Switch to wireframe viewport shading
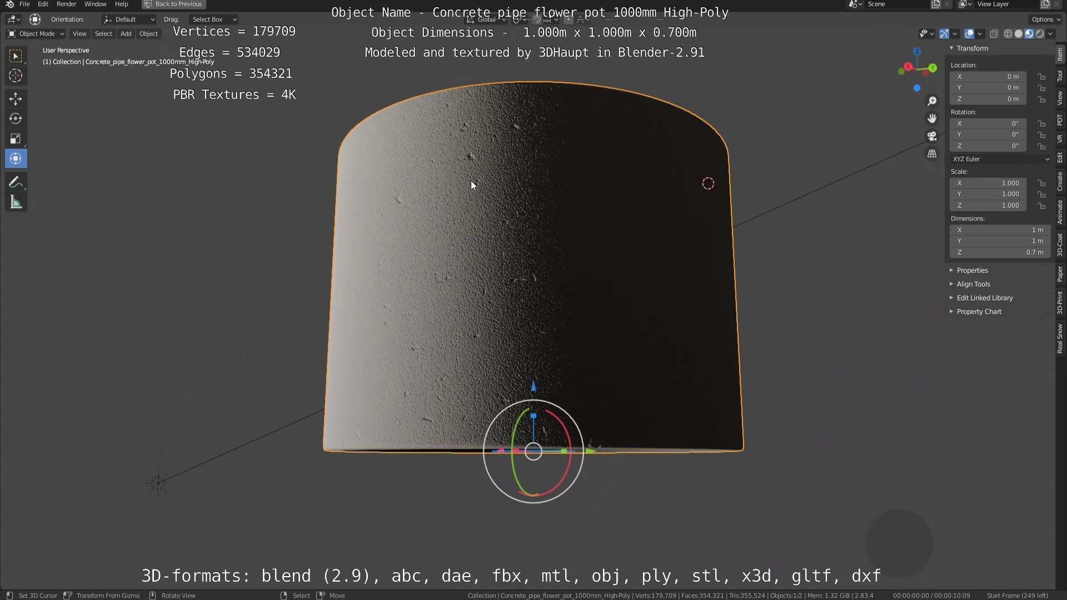The width and height of the screenshot is (1067, 600). [x=1008, y=34]
